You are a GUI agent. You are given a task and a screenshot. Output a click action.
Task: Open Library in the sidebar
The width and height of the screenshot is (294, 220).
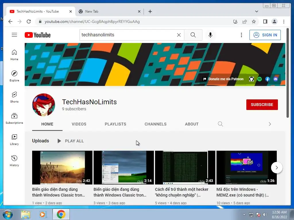coord(14,140)
